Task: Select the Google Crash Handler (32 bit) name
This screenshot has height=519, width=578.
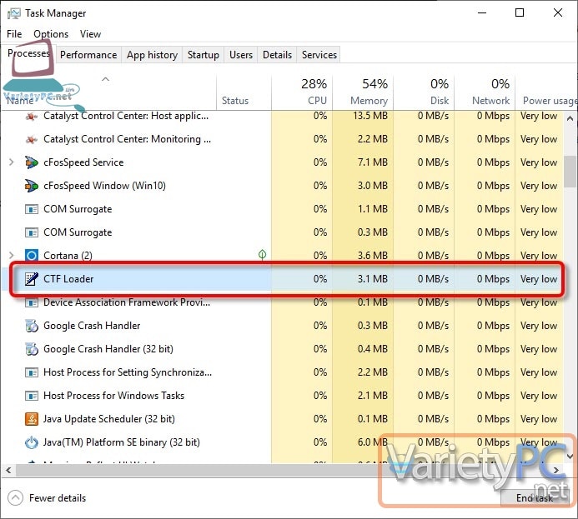Action: tap(108, 349)
